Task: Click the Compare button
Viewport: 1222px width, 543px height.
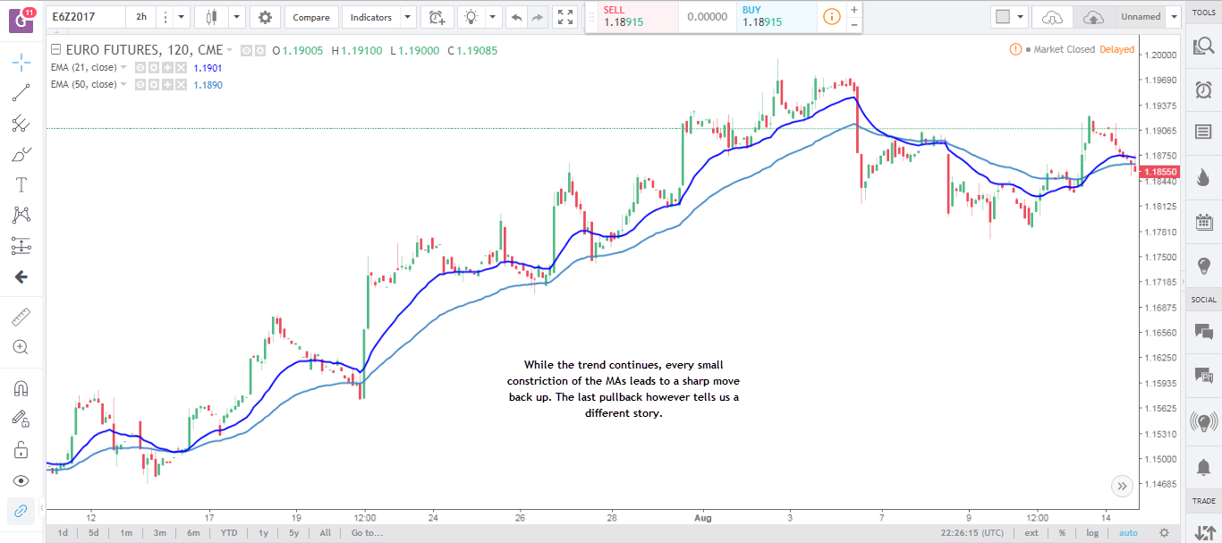Action: (x=311, y=16)
